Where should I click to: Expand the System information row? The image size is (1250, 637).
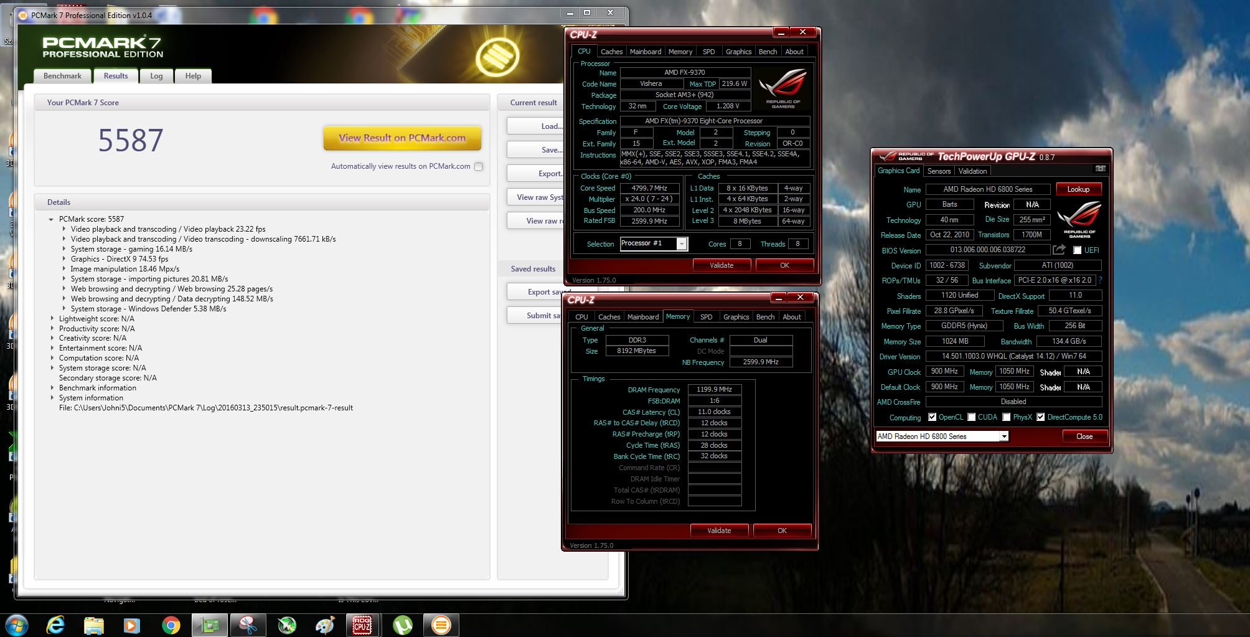[x=52, y=398]
